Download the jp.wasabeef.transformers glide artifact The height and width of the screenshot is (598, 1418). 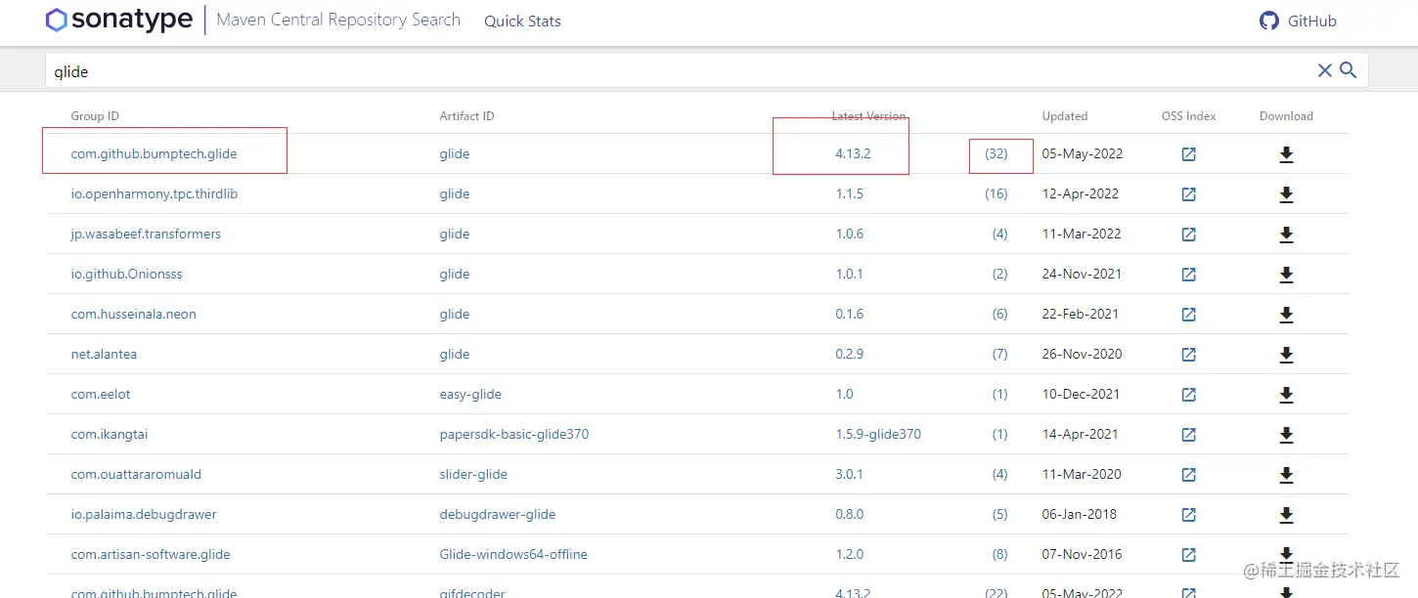1286,235
